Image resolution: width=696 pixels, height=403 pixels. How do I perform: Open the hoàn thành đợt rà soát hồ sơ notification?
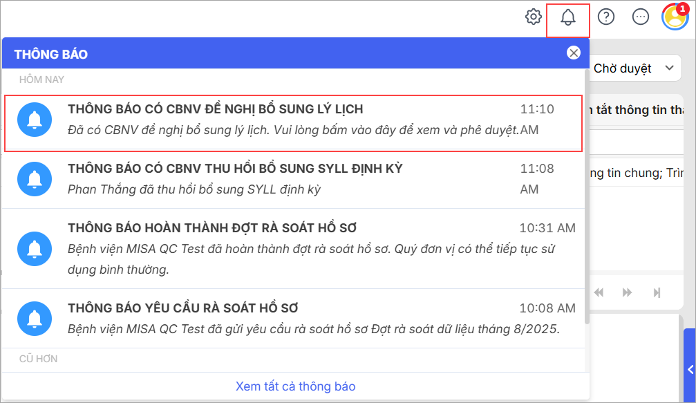[293, 247]
